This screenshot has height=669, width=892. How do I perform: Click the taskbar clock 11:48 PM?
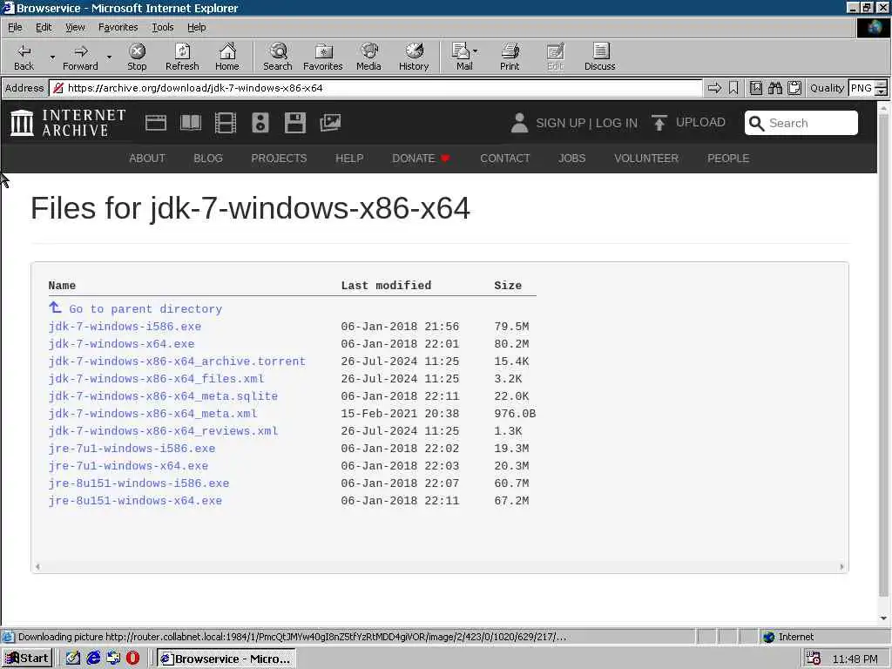pos(855,659)
